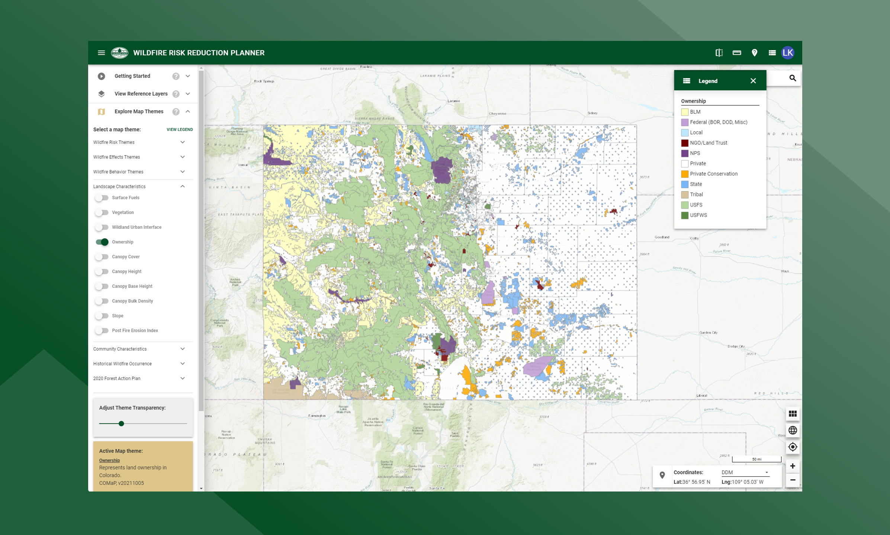The image size is (890, 535).
Task: Open help for View Reference Layers
Action: click(176, 94)
